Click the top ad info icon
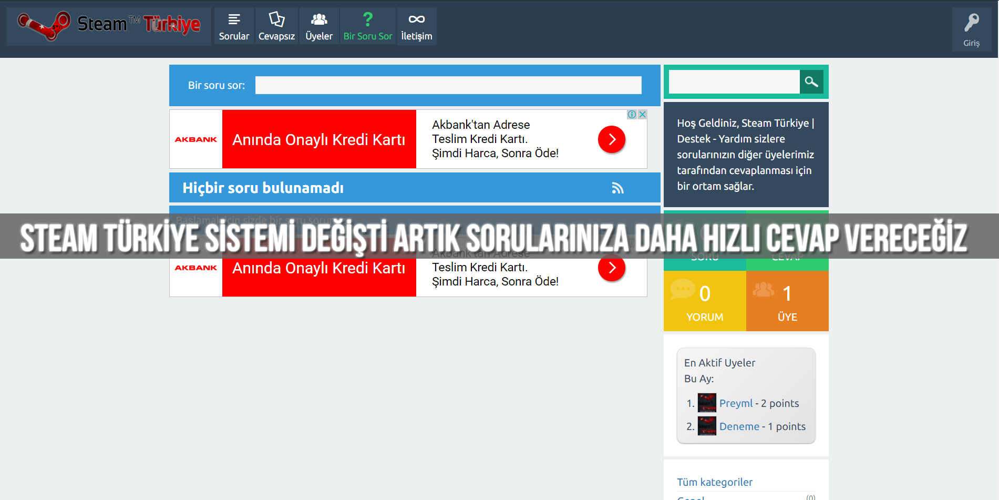 (632, 115)
